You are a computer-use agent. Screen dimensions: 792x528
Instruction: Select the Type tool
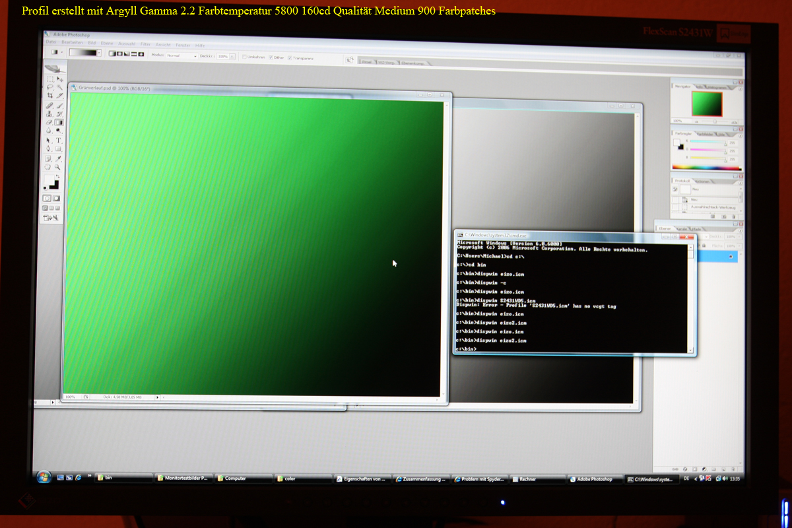(59, 140)
